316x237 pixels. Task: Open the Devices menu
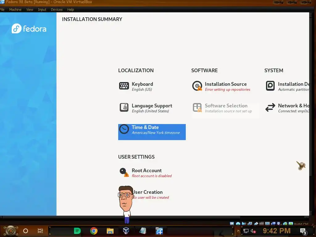point(57,10)
